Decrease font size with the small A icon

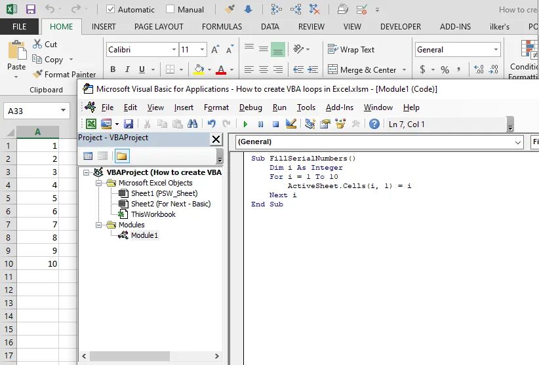230,49
